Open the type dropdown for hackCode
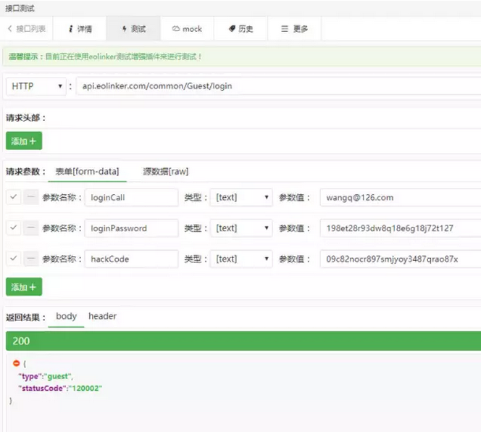This screenshot has height=432, width=481. [x=241, y=259]
